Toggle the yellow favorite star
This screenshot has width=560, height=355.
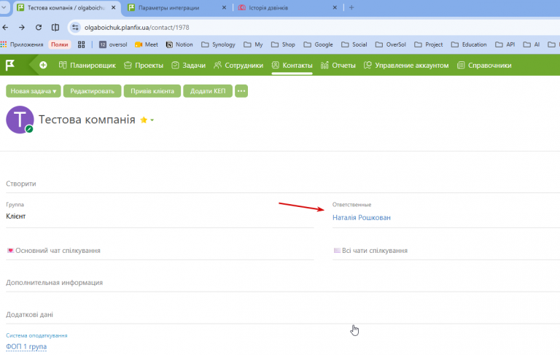point(144,120)
